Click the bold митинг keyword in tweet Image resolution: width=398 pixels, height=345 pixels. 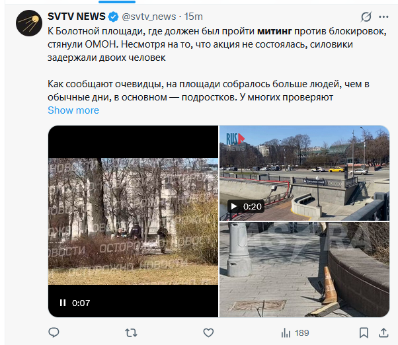[274, 31]
